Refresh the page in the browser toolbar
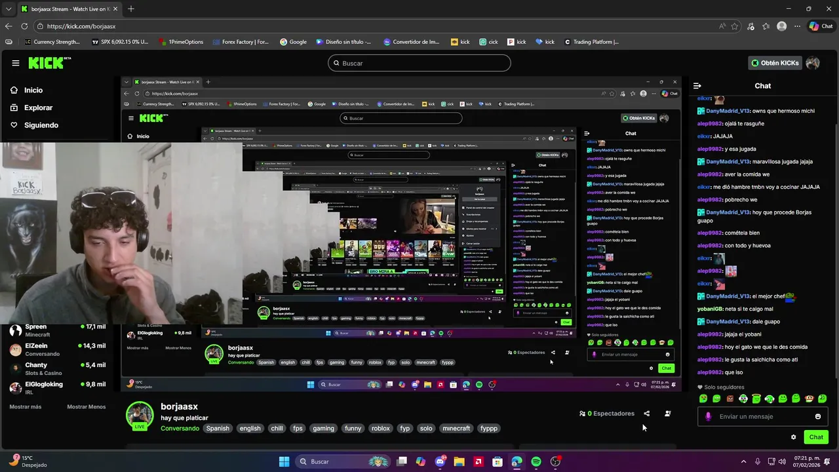Screen dimensions: 839x472 pyautogui.click(x=24, y=26)
